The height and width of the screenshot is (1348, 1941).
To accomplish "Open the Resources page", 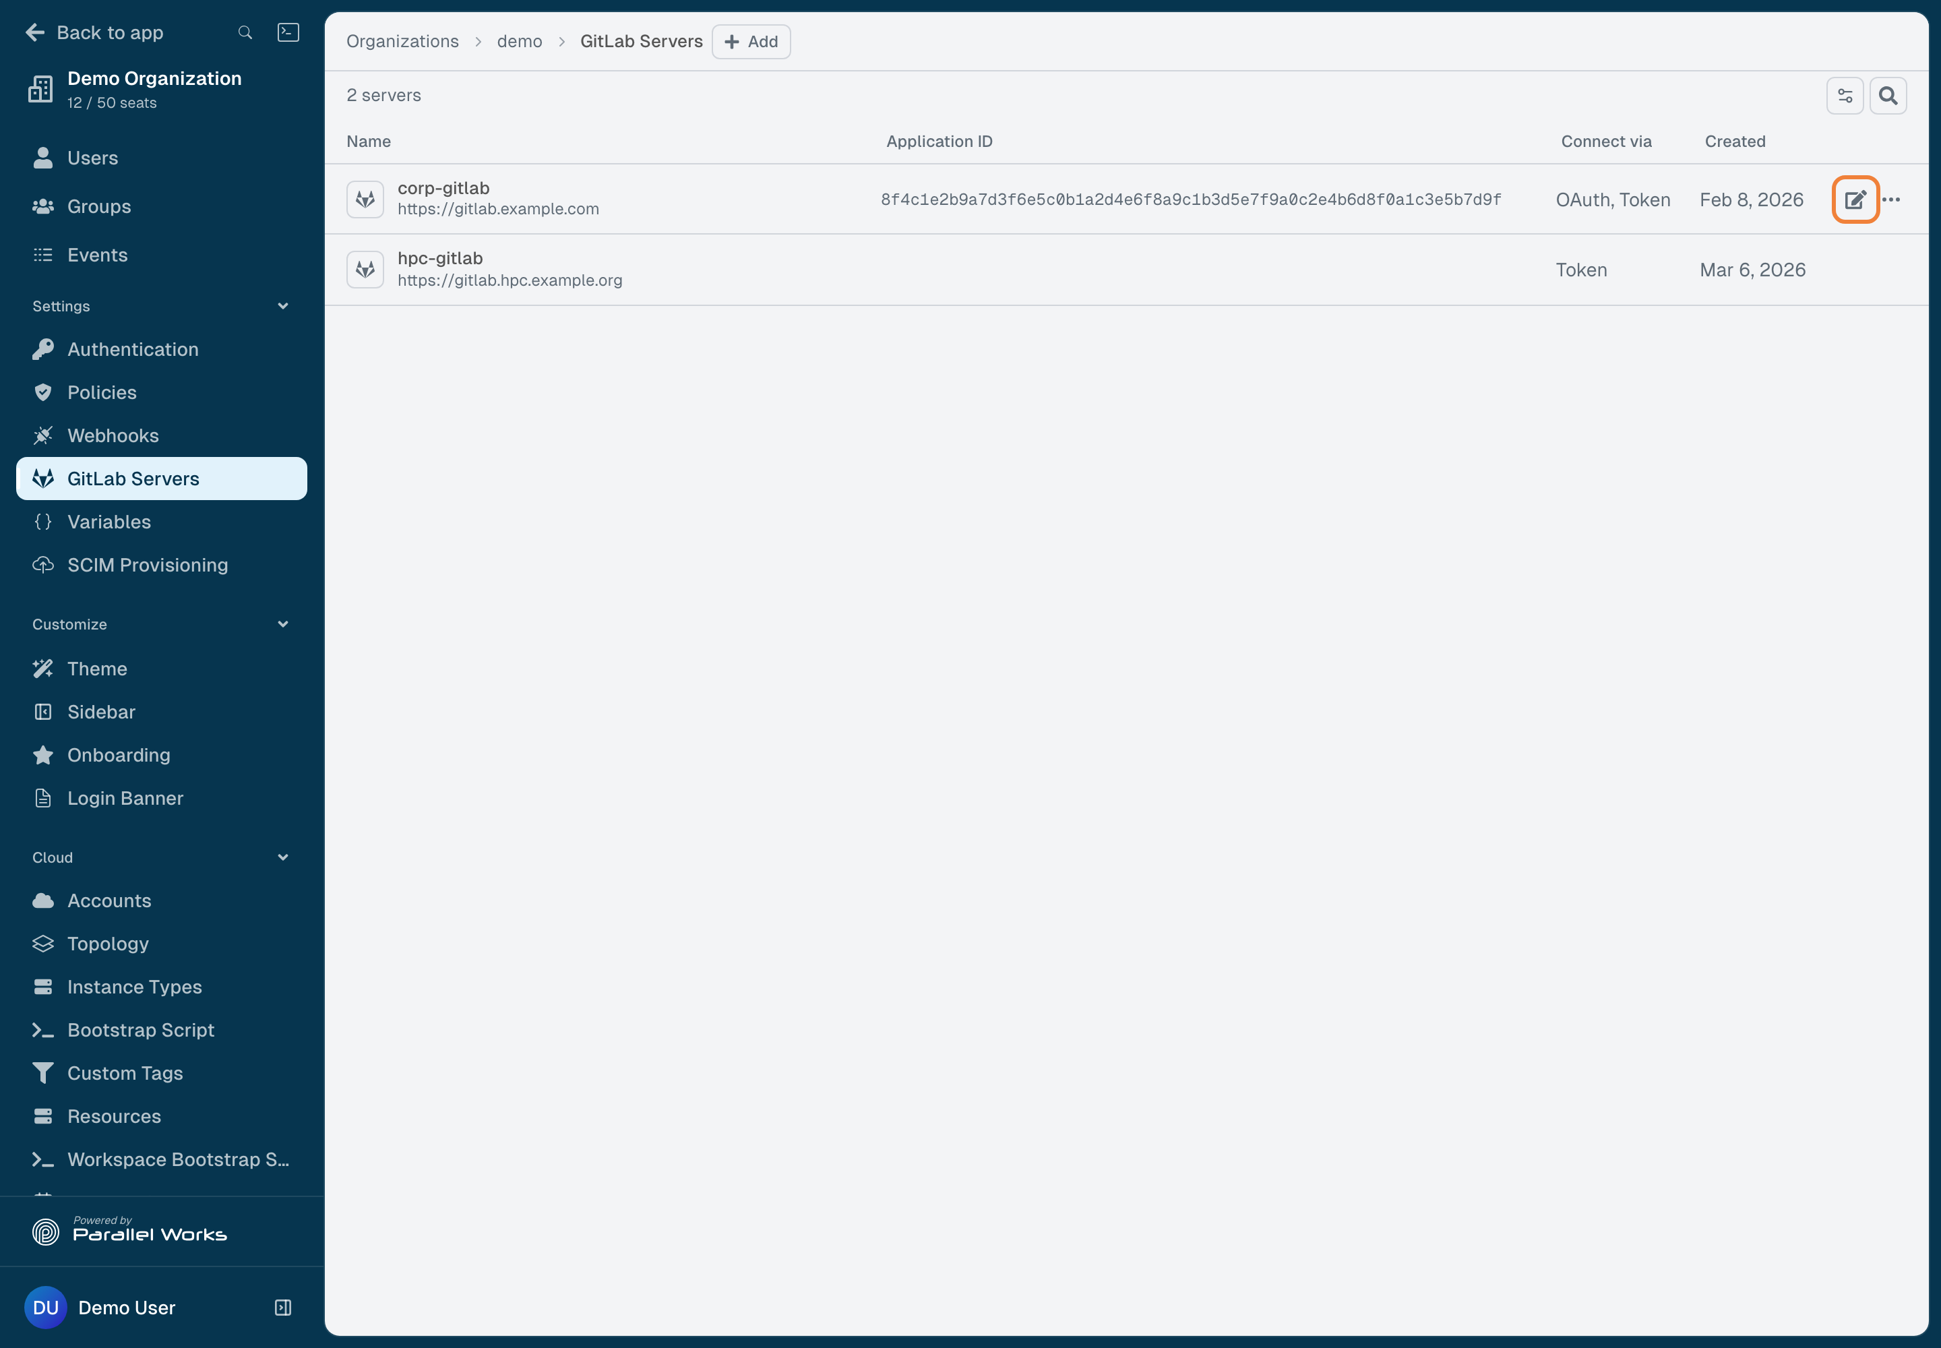I will pos(161,1115).
